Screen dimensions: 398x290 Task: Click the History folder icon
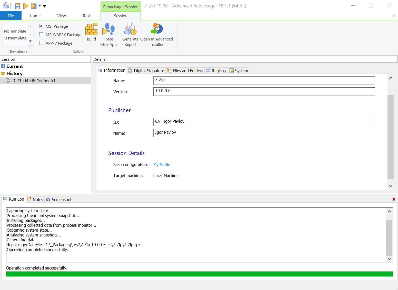(3, 74)
